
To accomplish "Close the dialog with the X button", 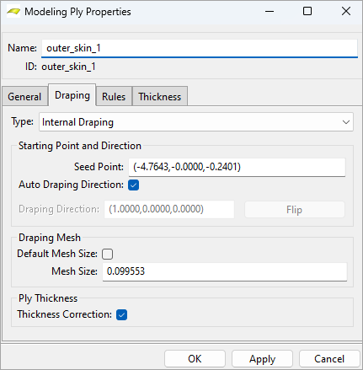I will [345, 12].
